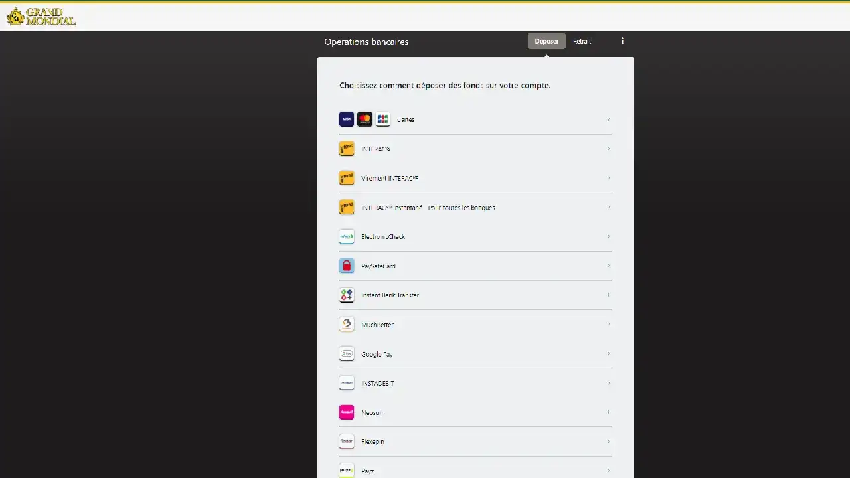Click the Instant Bank Transfer icon
The height and width of the screenshot is (478, 850).
click(347, 295)
